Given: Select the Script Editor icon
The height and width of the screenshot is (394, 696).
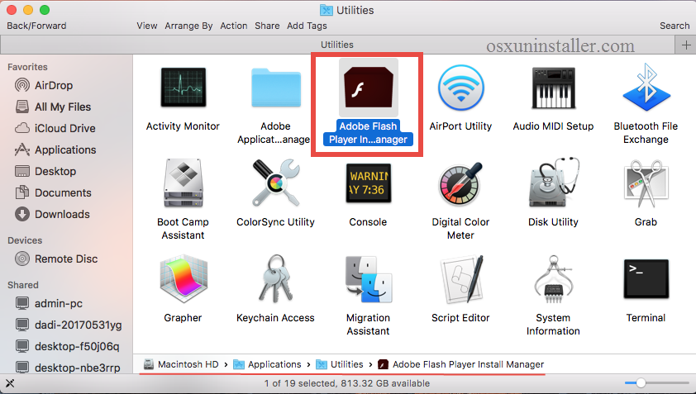Looking at the screenshot, I should (460, 279).
